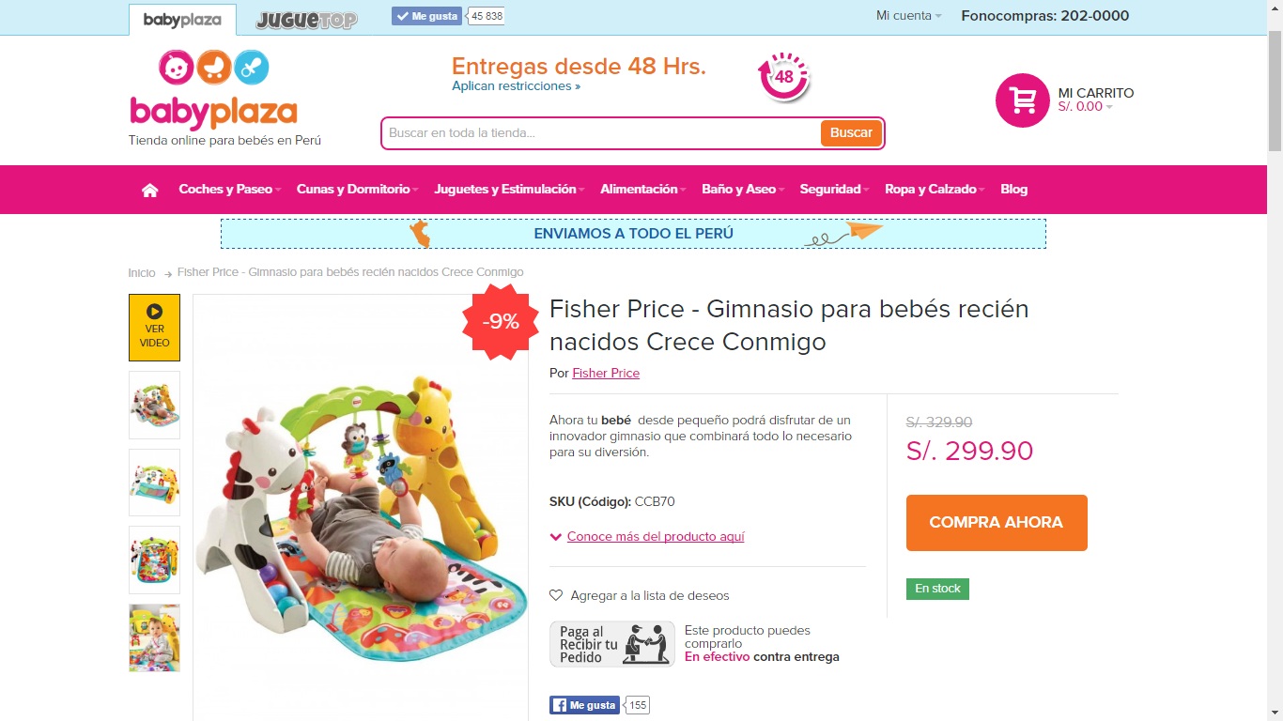Image resolution: width=1283 pixels, height=721 pixels.
Task: Click the heart wishlist icon
Action: tap(556, 595)
